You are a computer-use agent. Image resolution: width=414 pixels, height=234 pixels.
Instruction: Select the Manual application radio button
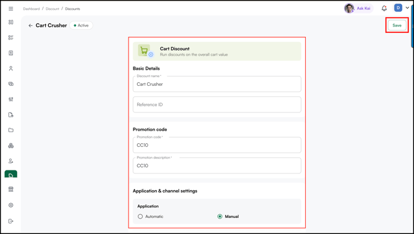point(220,216)
